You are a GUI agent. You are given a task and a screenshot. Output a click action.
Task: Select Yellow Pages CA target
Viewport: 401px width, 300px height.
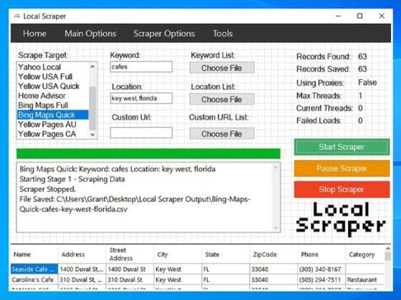(53, 134)
